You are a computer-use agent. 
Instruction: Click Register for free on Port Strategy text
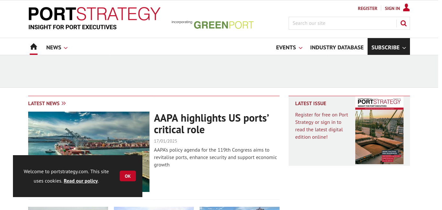[x=322, y=126]
